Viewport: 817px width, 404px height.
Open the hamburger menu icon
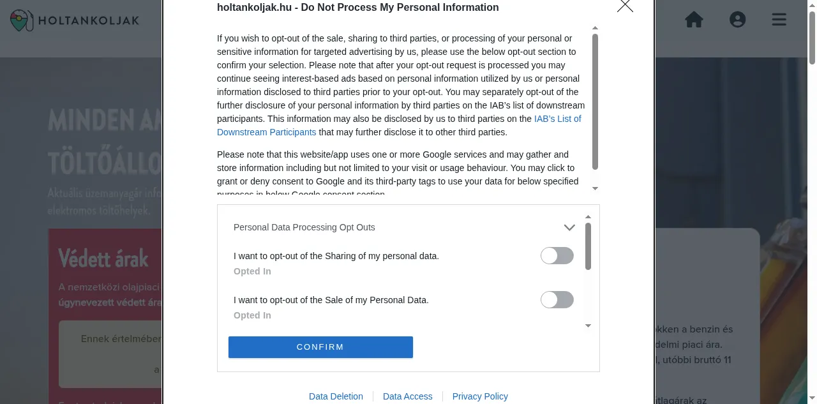point(779,20)
